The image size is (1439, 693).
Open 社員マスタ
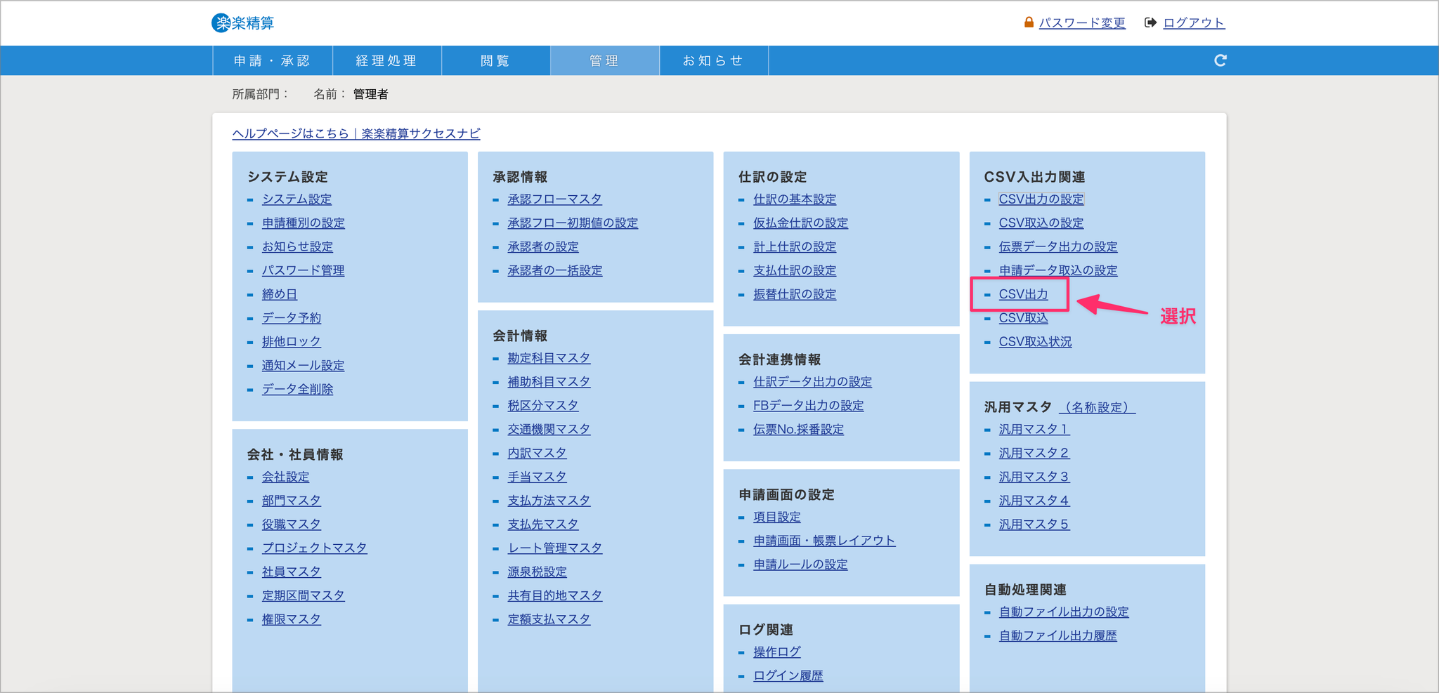point(292,572)
